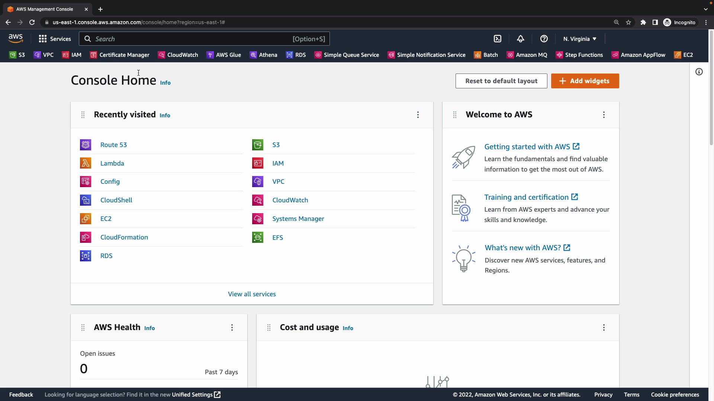Click the Lambda service icon
Viewport: 714px width, 401px height.
[x=86, y=163]
